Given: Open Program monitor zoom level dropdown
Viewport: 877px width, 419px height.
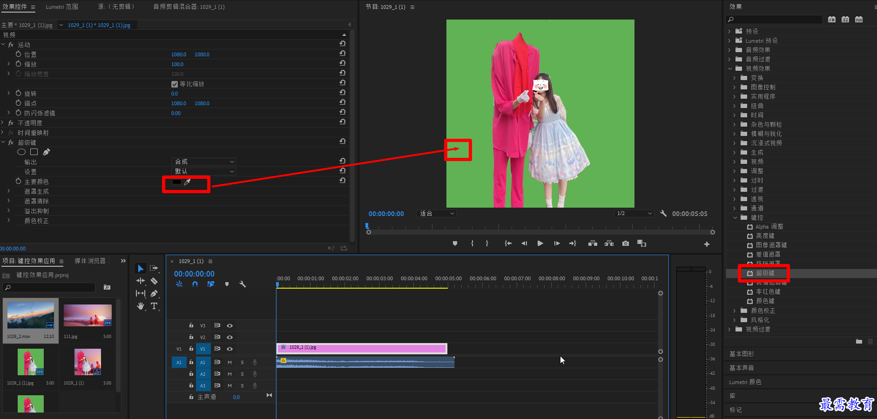Looking at the screenshot, I should coord(437,213).
